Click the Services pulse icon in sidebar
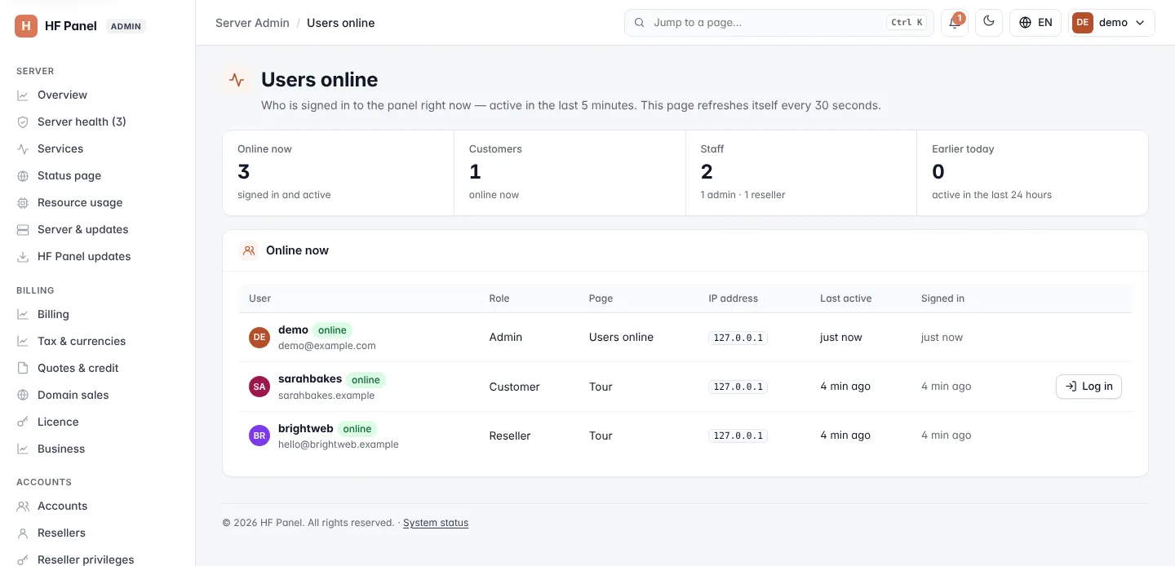The height and width of the screenshot is (566, 1175). pyautogui.click(x=23, y=149)
